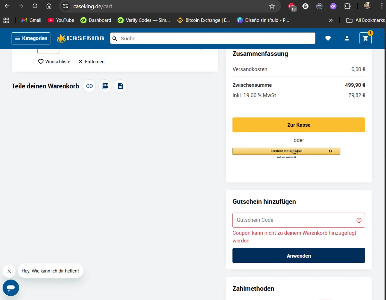Click the Zusammenfassung heading
Image resolution: width=386 pixels, height=300 pixels.
point(260,54)
